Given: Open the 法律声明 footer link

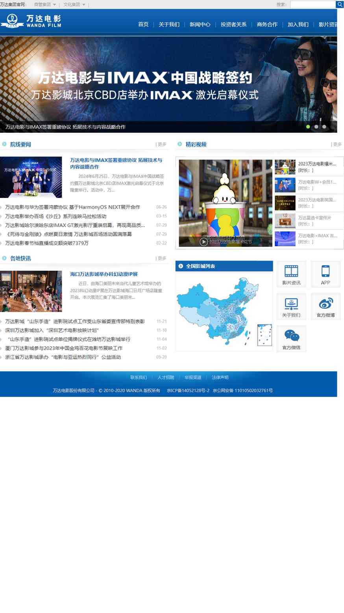Looking at the screenshot, I should pyautogui.click(x=220, y=377).
